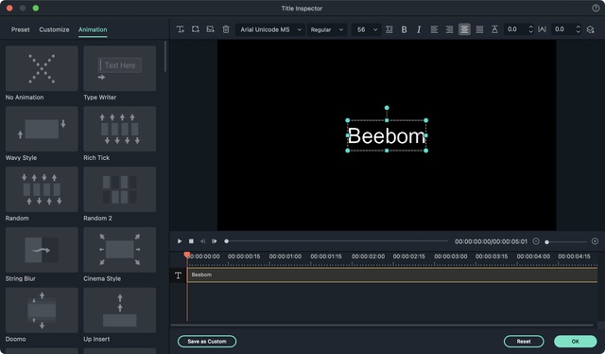The image size is (605, 354).
Task: Select the Animation tab
Action: point(93,29)
